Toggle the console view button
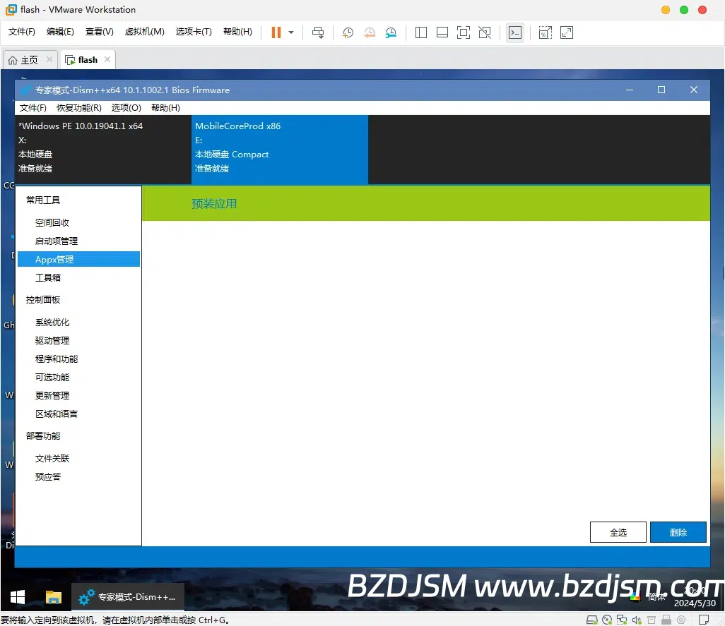The height and width of the screenshot is (626, 725). 515,32
